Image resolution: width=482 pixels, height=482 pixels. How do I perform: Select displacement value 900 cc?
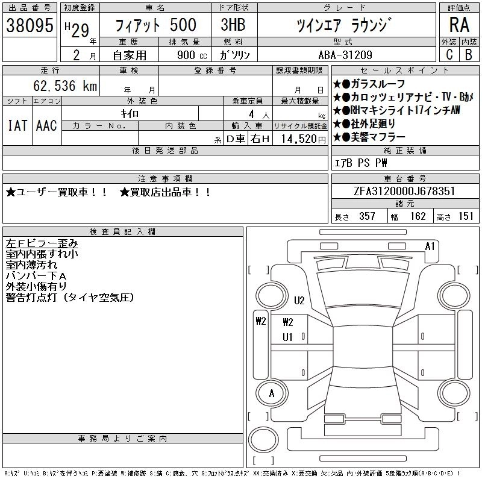pyautogui.click(x=192, y=55)
